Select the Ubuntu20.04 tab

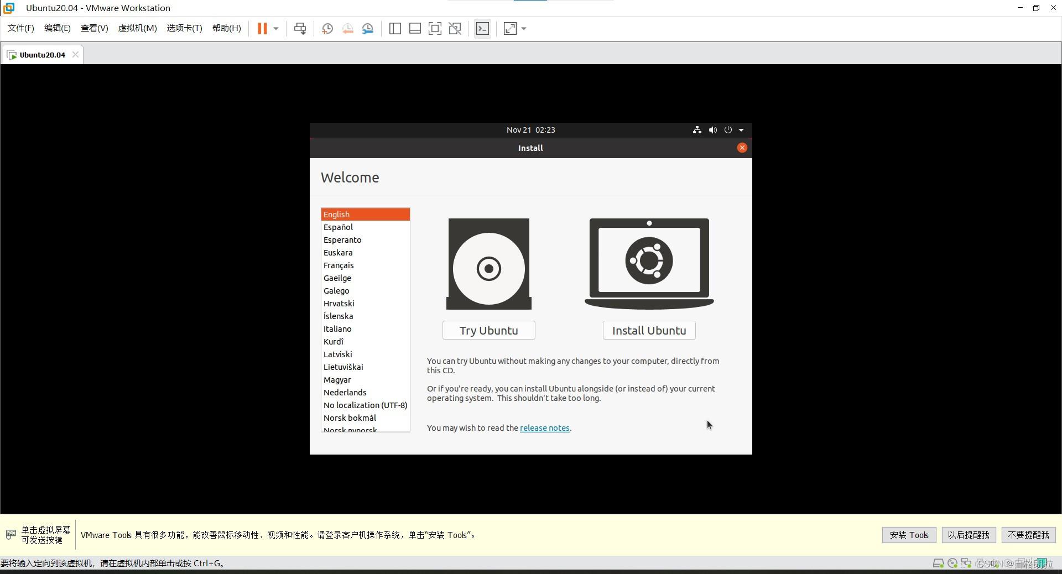pos(42,55)
